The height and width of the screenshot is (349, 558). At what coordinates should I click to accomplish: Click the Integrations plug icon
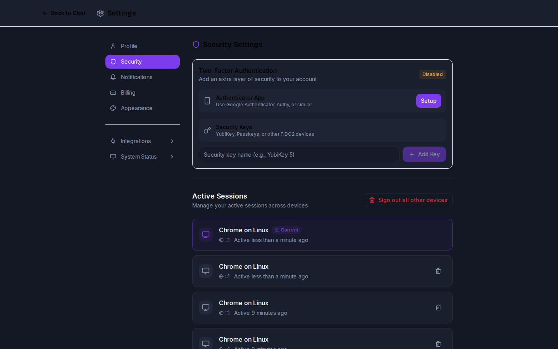tap(113, 141)
